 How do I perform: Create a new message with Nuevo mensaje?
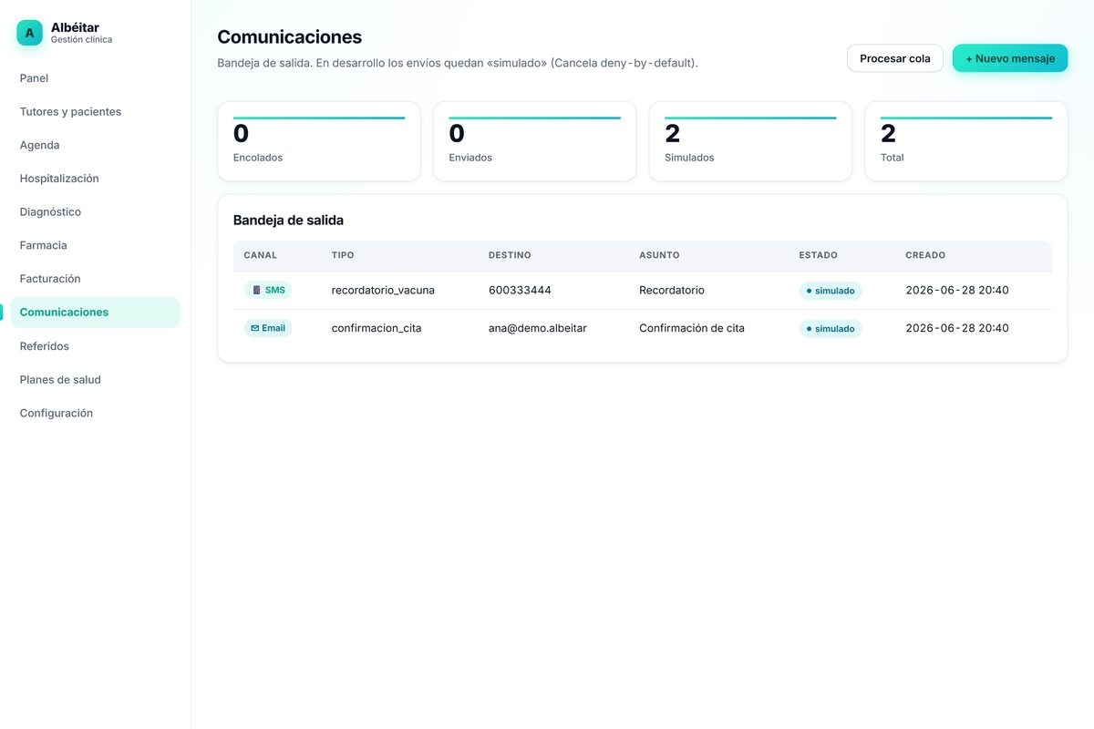(x=1010, y=58)
